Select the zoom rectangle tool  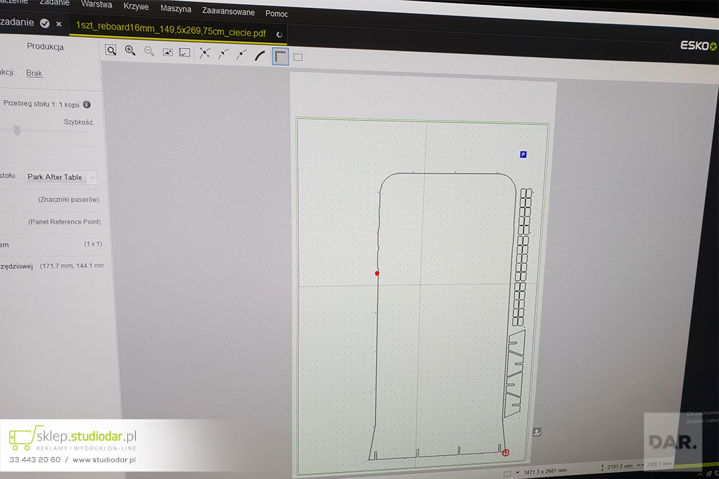coord(111,50)
